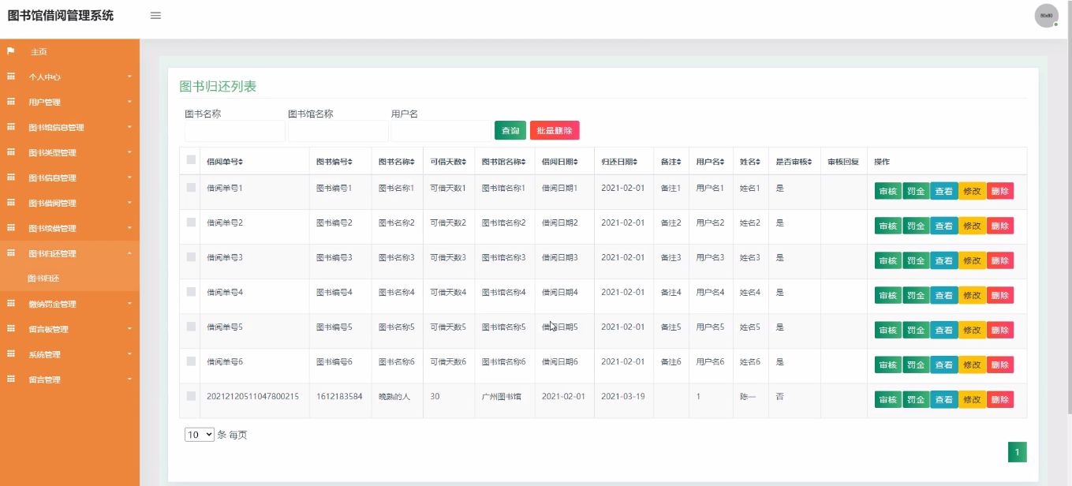
Task: Expand 系统管理 using its arrow
Action: (129, 354)
